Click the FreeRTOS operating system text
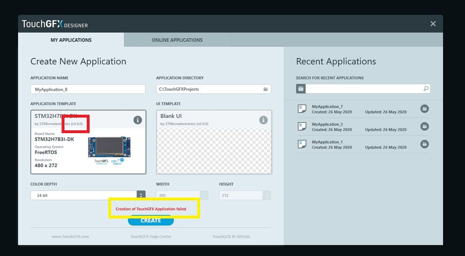This screenshot has height=256, width=465. click(x=46, y=152)
